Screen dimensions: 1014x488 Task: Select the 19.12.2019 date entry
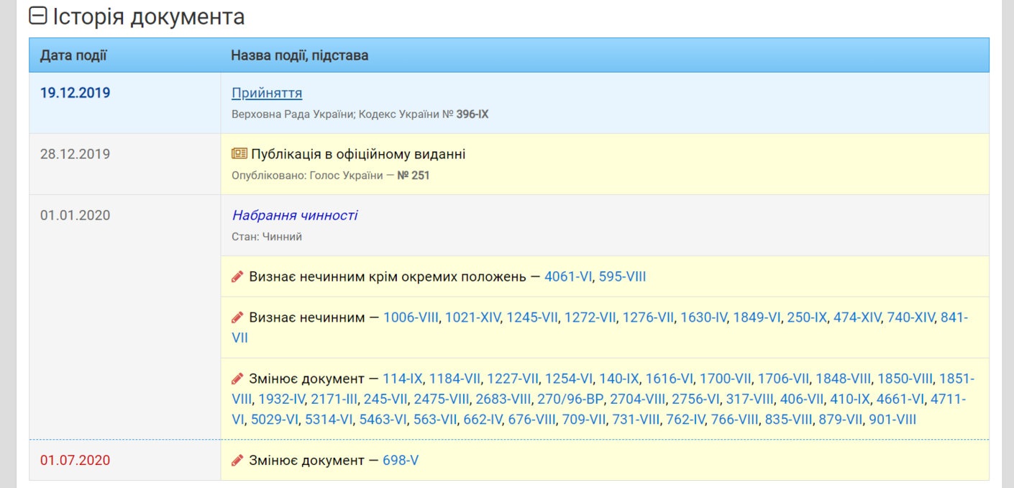[75, 93]
